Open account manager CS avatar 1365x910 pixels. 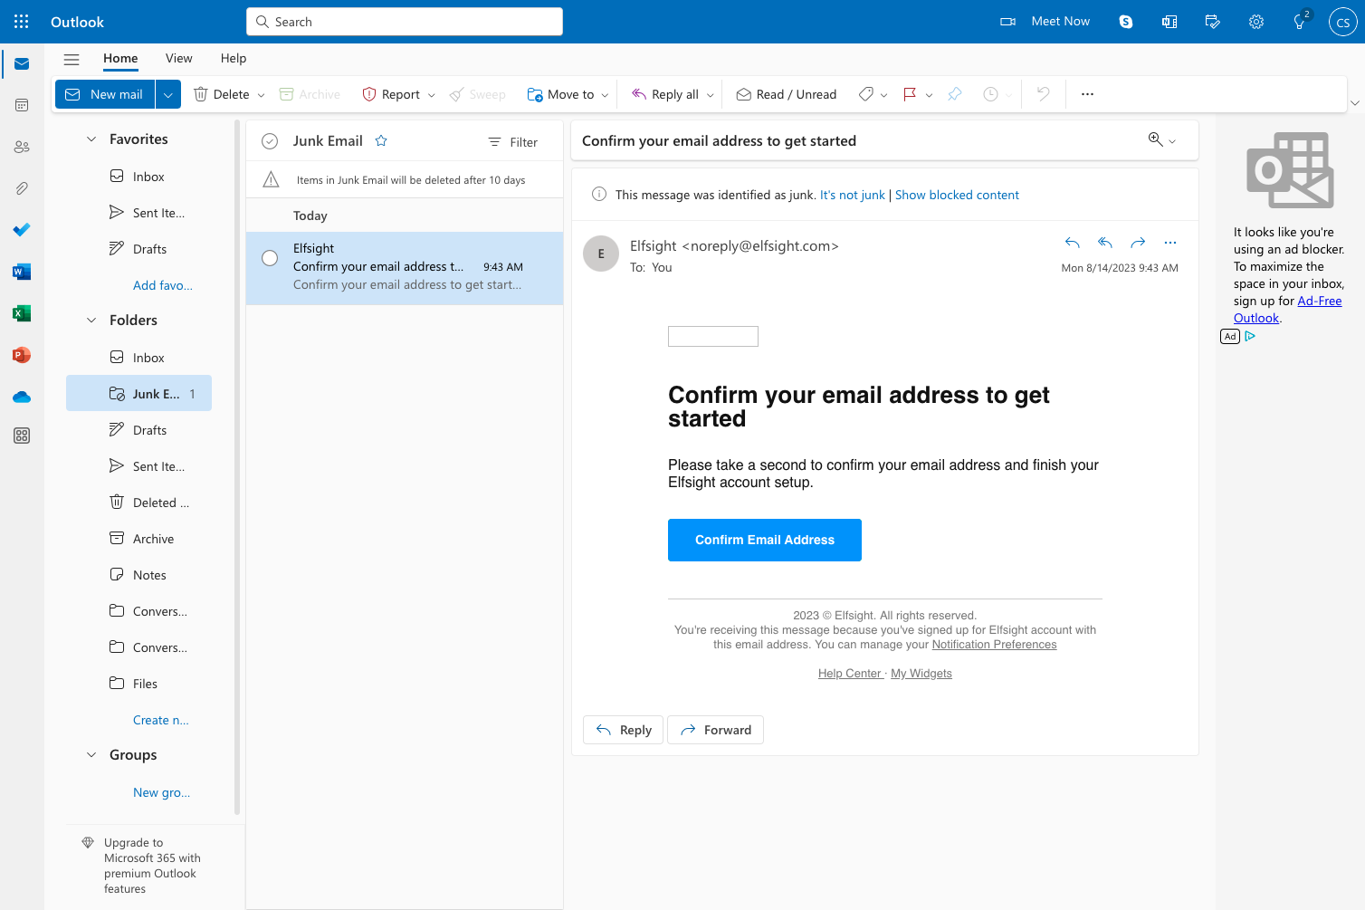(x=1342, y=22)
